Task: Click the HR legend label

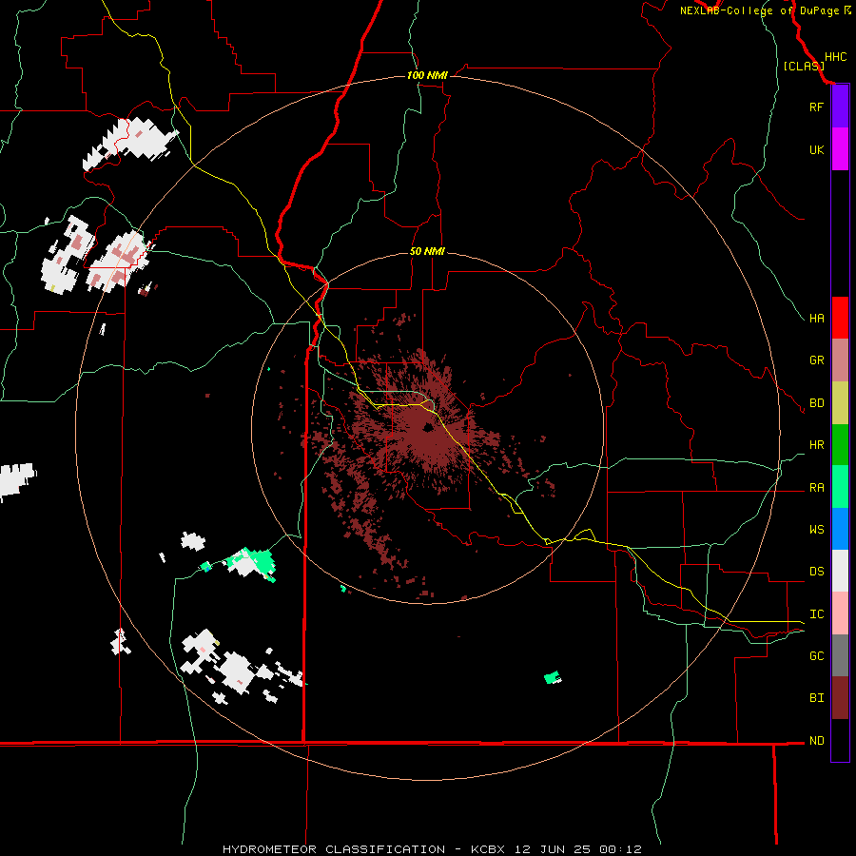Action: (x=816, y=445)
